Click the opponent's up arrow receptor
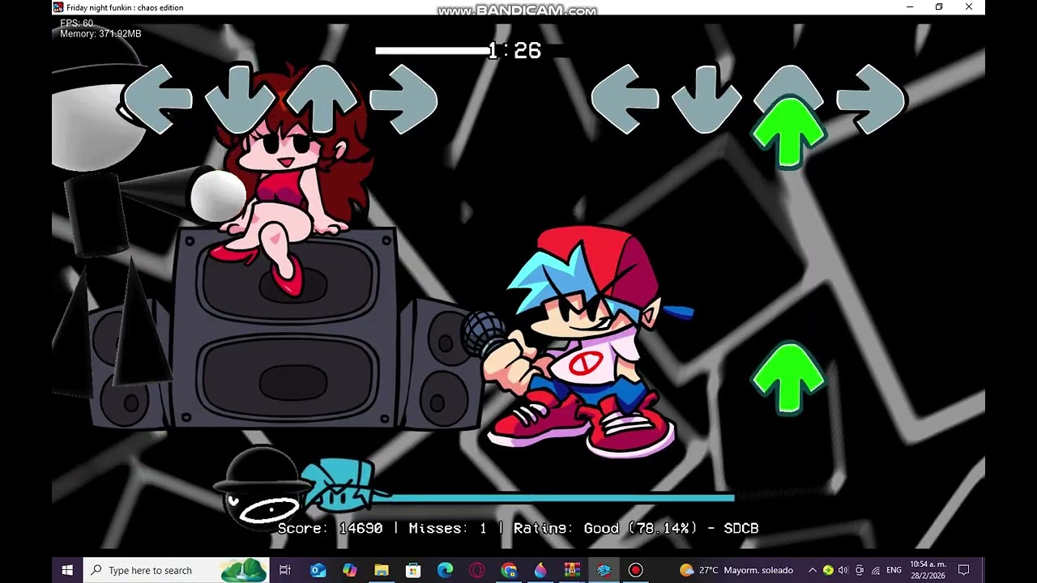The image size is (1037, 583). coord(322,99)
